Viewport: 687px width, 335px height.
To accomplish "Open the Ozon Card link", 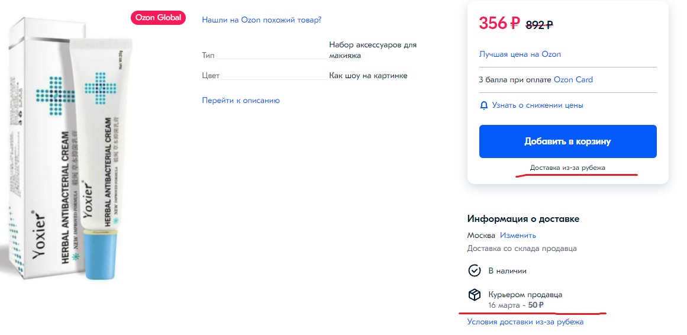I will (x=573, y=80).
